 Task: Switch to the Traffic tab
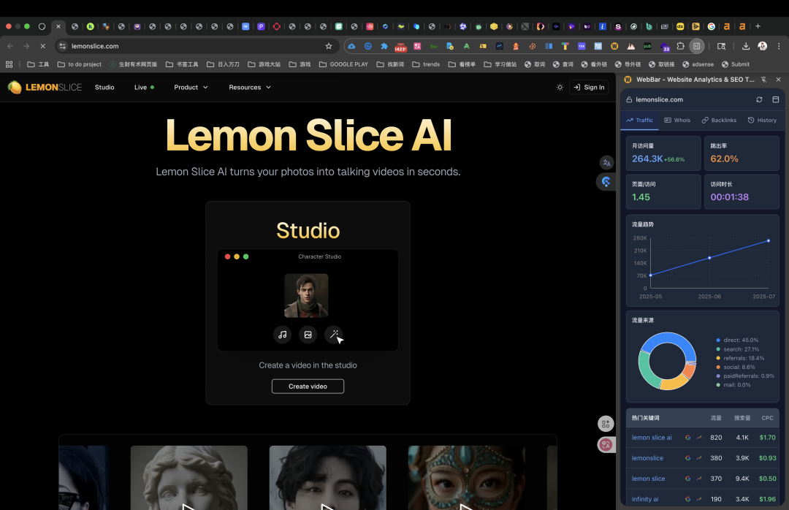click(x=639, y=121)
